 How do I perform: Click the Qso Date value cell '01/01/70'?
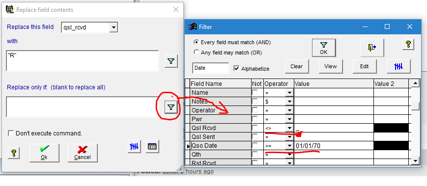(334, 146)
